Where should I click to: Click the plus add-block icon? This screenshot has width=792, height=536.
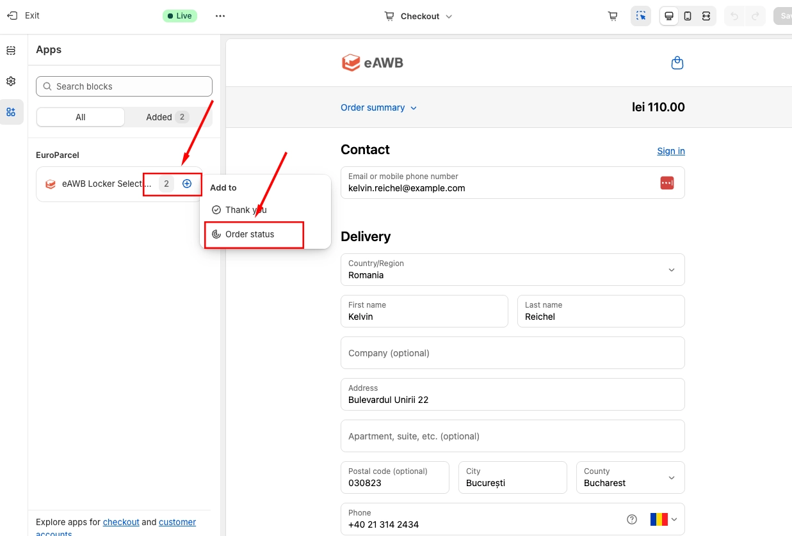tap(187, 184)
